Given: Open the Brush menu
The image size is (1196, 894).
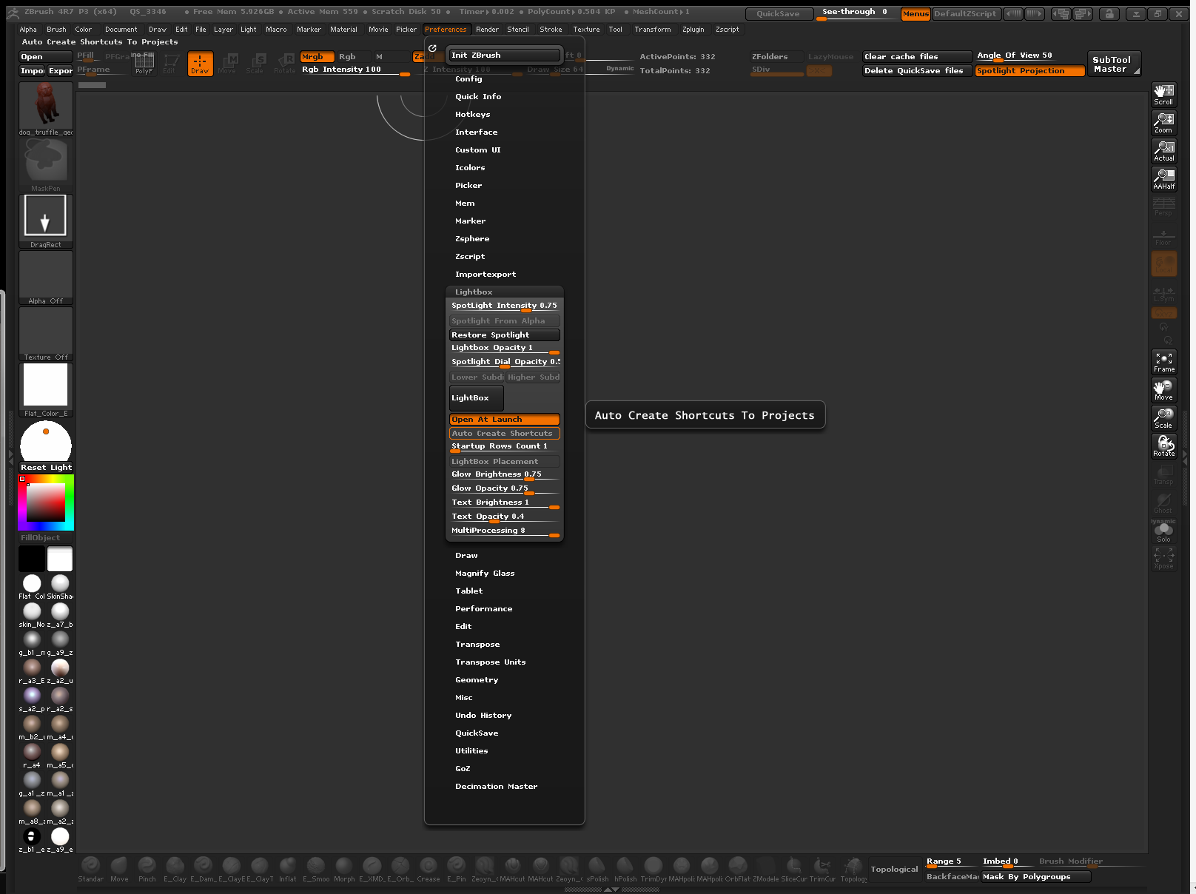Looking at the screenshot, I should 56,30.
